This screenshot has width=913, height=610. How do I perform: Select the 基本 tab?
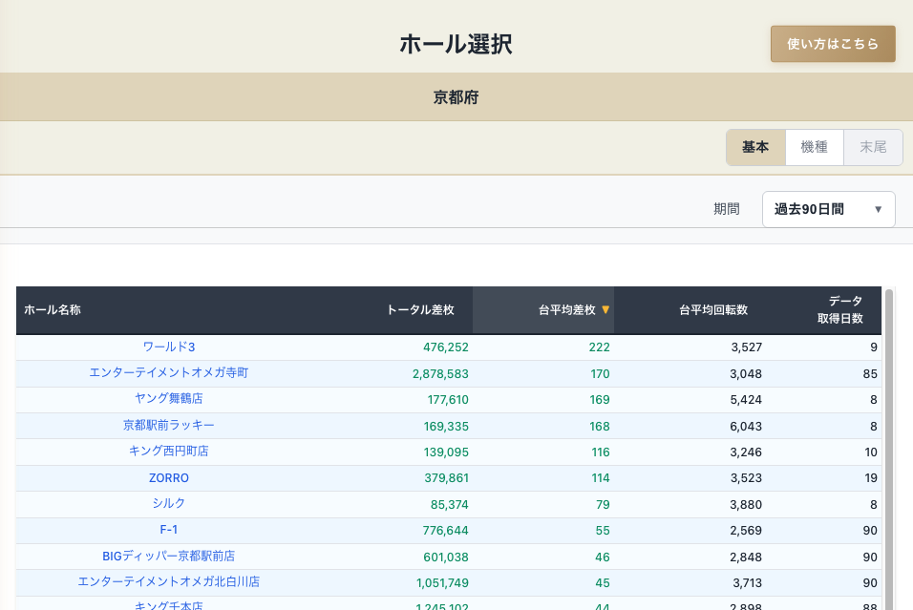pos(755,147)
